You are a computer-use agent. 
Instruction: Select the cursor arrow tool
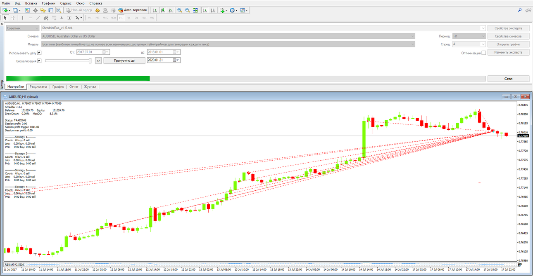(5, 18)
